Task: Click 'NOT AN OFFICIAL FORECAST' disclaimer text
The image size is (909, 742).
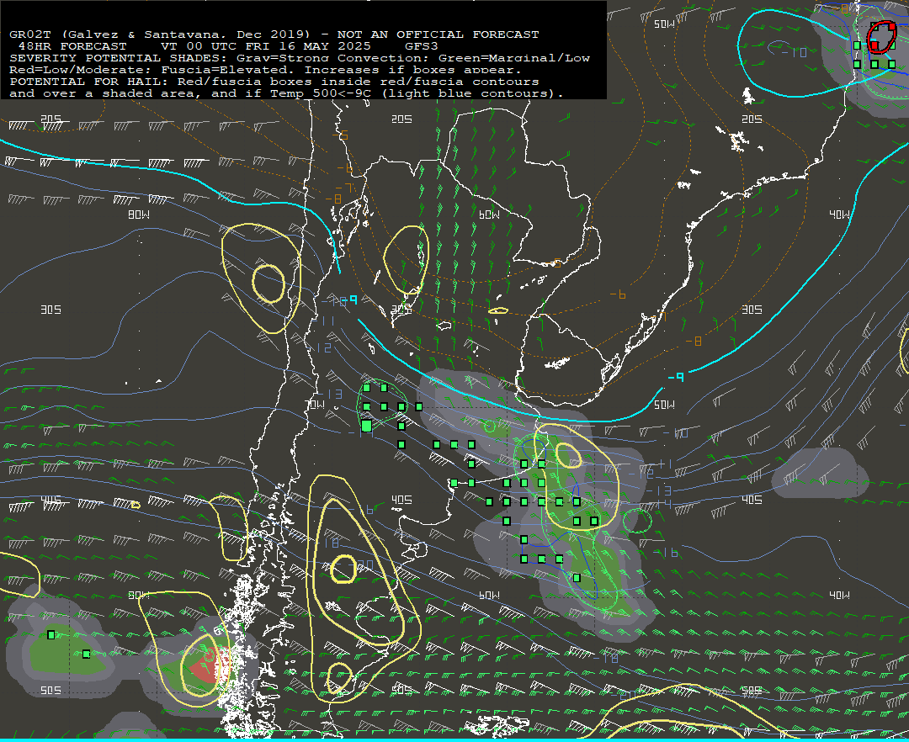Action: click(438, 34)
